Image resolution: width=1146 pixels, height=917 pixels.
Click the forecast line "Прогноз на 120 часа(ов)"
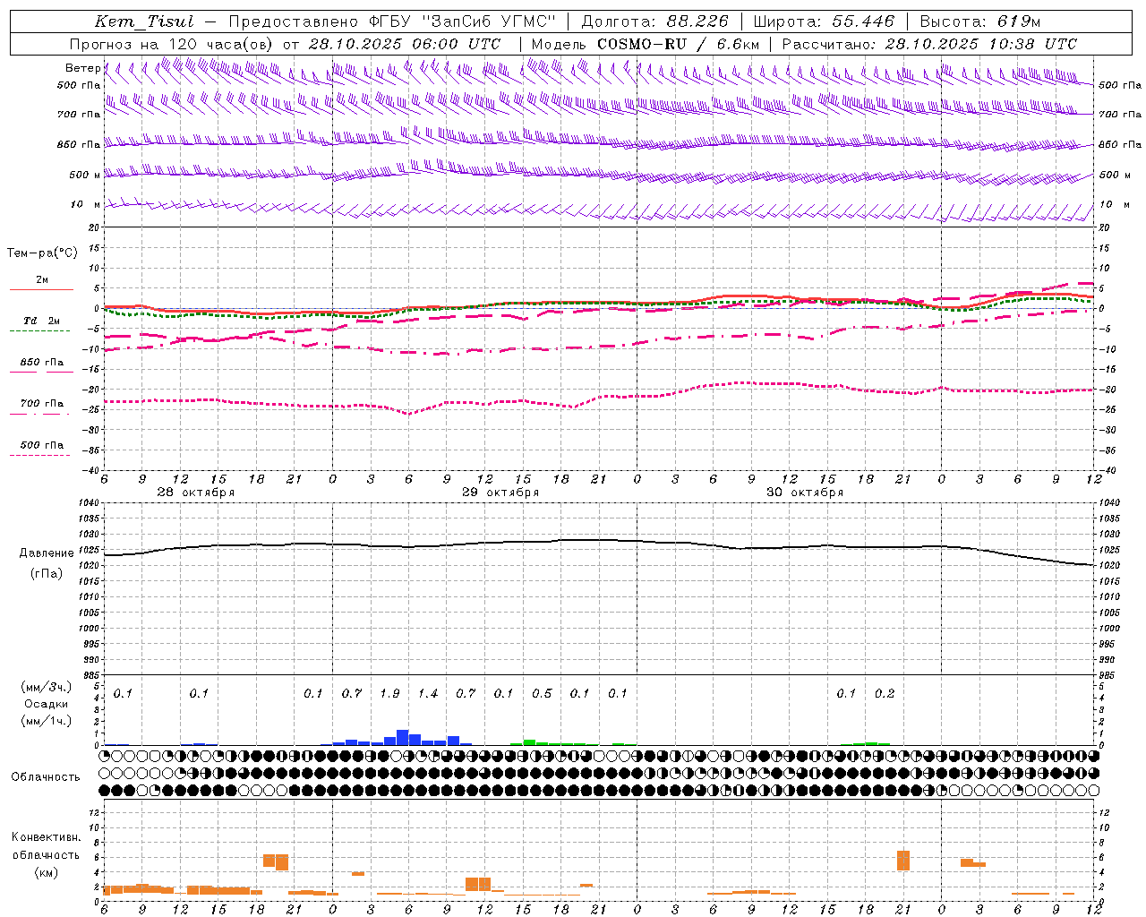point(172,44)
